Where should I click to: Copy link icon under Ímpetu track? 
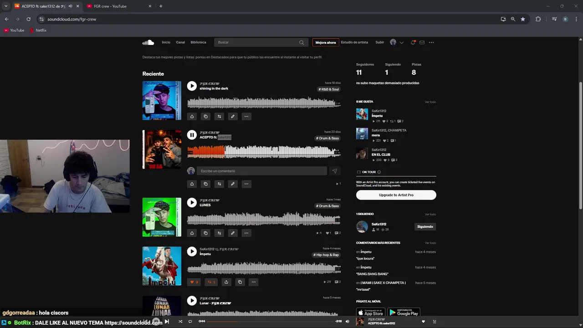point(240,282)
